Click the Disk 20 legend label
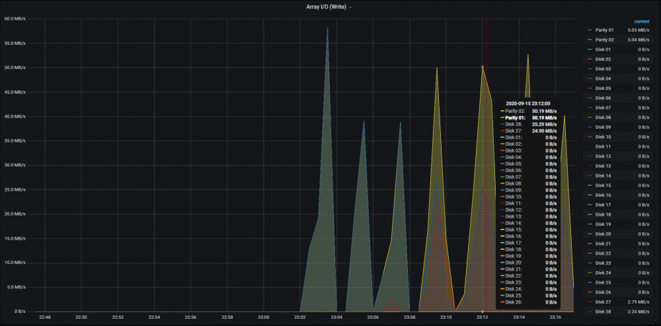The image size is (661, 326). (x=603, y=234)
